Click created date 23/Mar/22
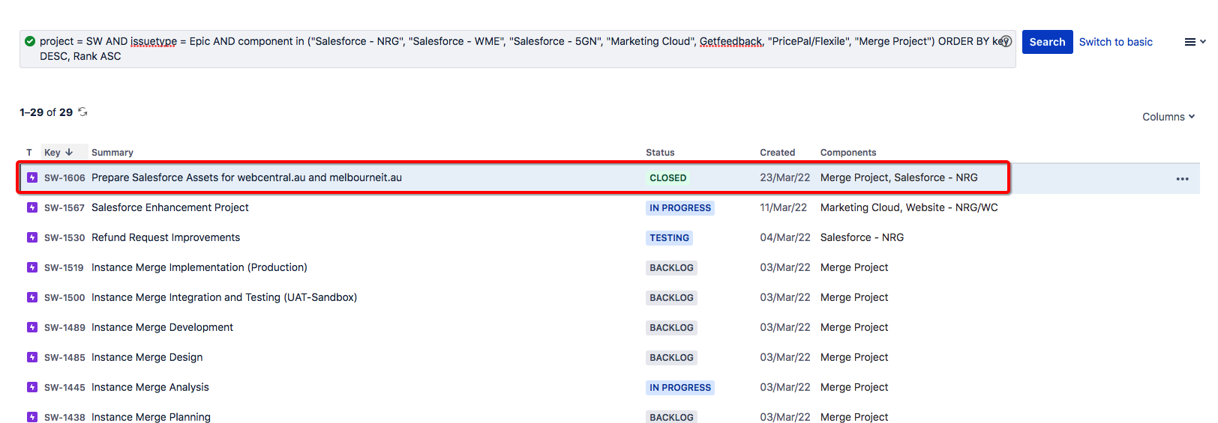This screenshot has width=1218, height=423. (x=785, y=177)
